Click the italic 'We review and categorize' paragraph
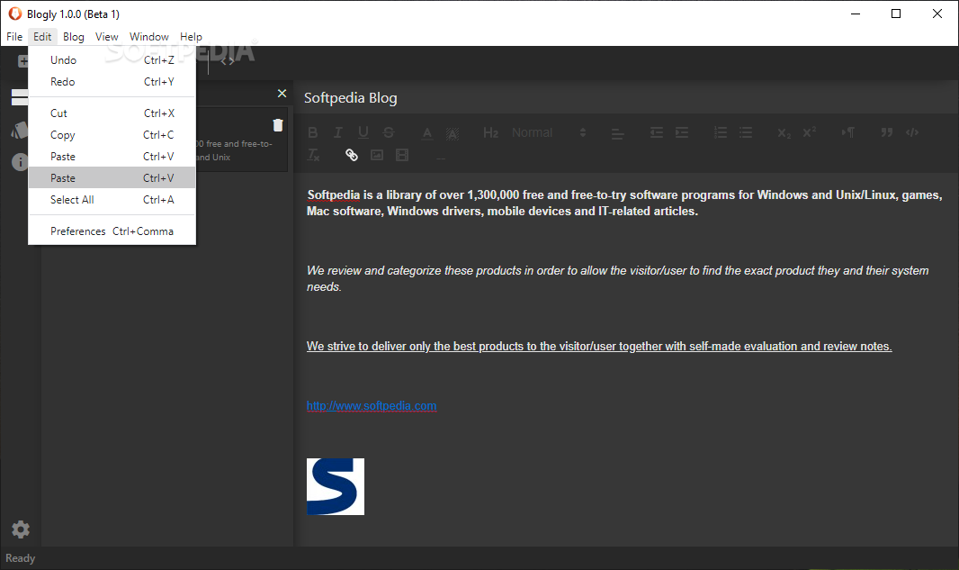Image resolution: width=959 pixels, height=570 pixels. click(x=618, y=278)
